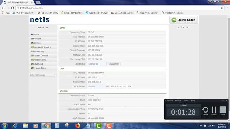Open Firefox from taskbar
Image resolution: width=230 pixels, height=129 pixels.
click(x=78, y=126)
